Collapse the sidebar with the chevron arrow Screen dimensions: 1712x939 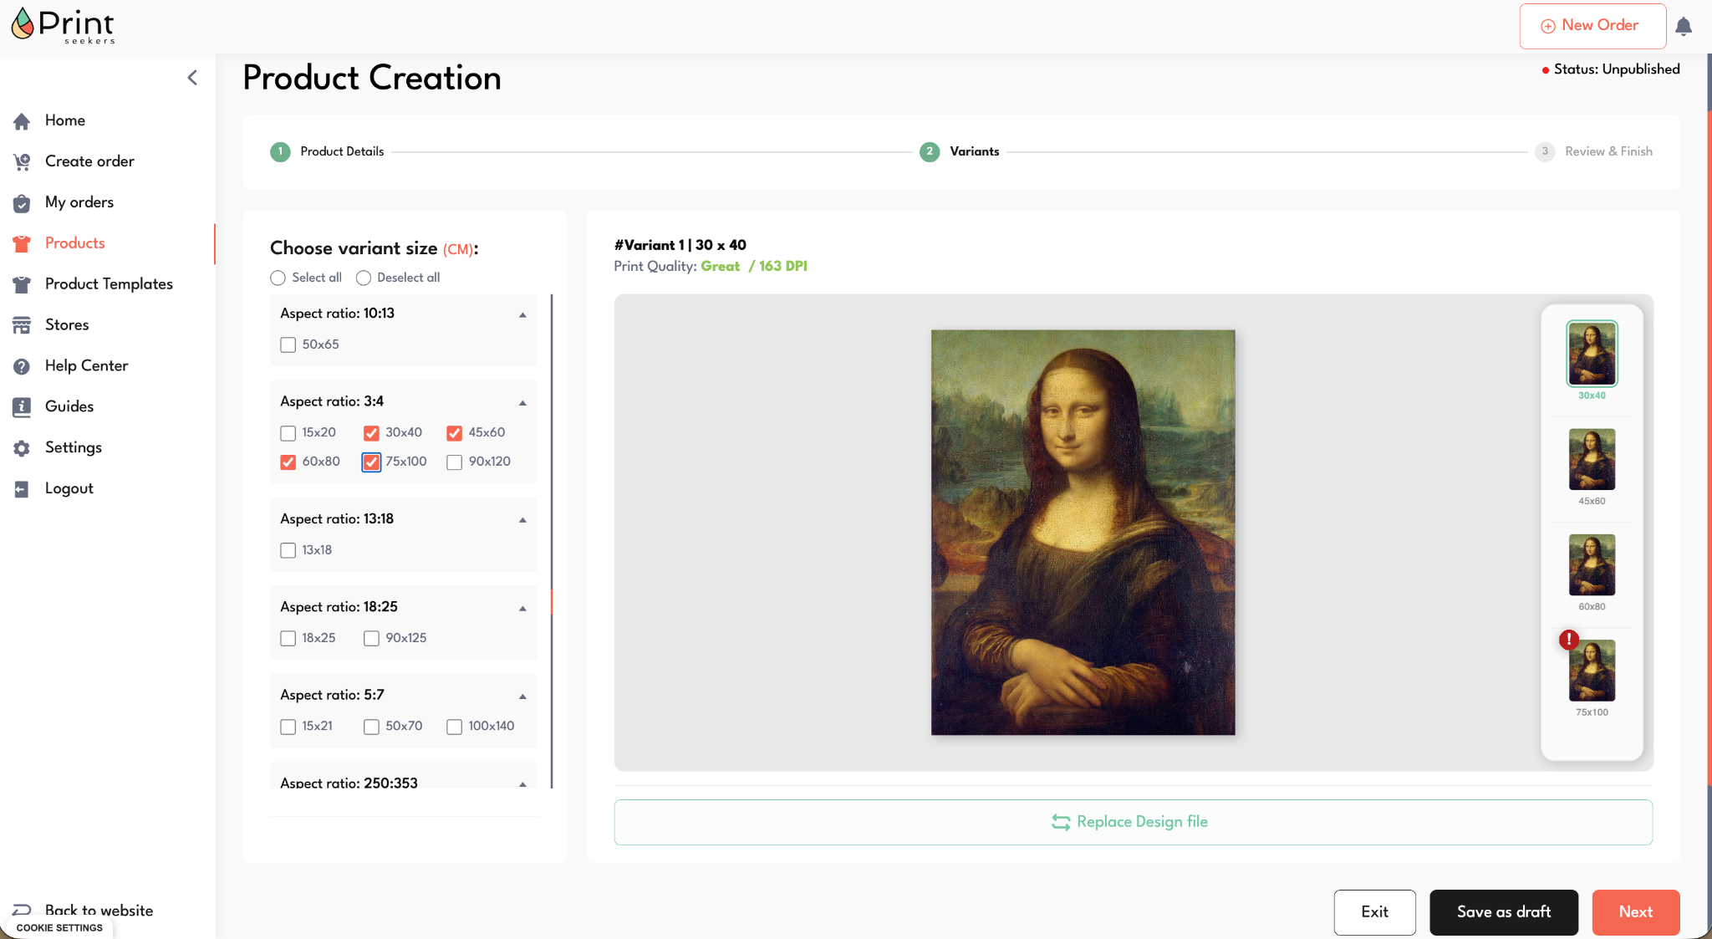coord(192,78)
